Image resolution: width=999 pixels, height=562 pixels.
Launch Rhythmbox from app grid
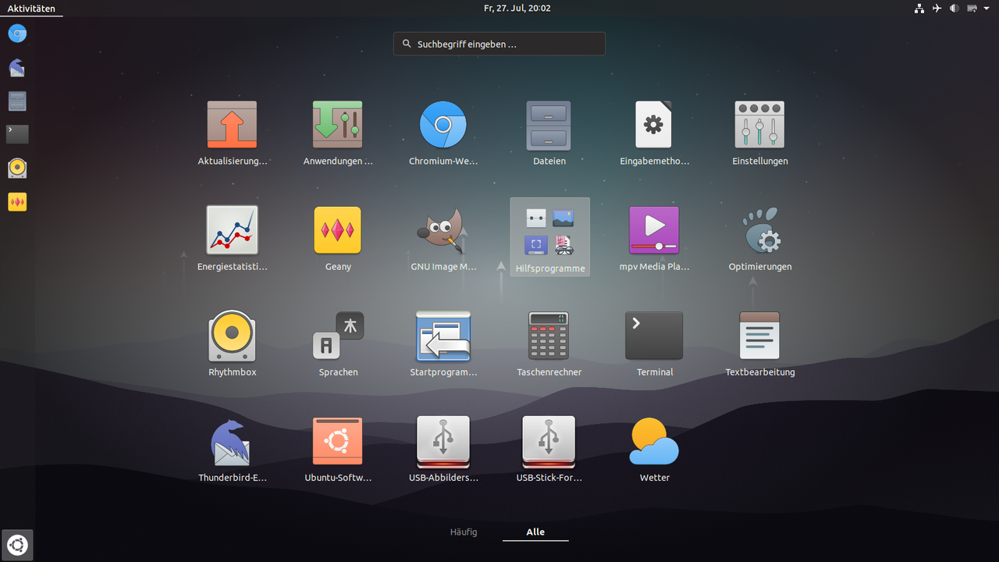[x=232, y=336]
